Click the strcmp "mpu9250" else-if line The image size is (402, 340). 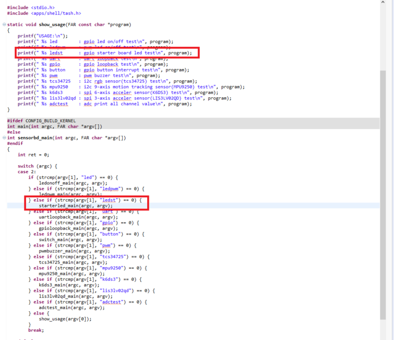click(x=87, y=268)
